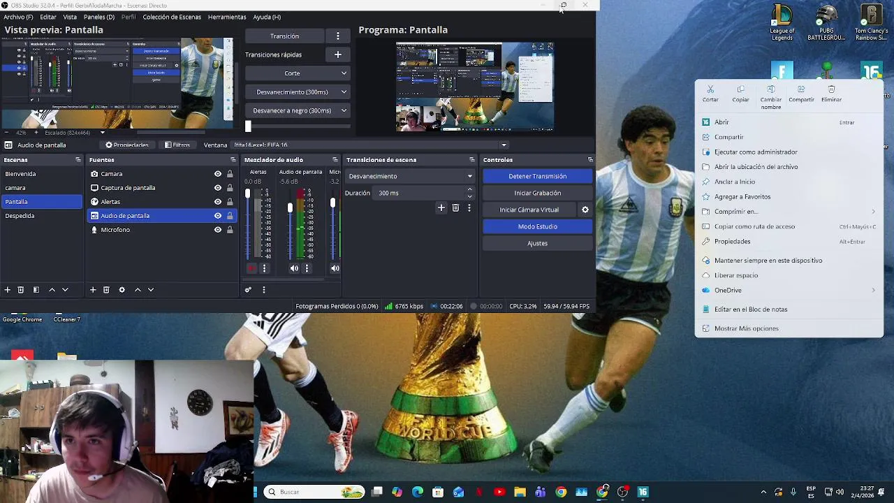Undock the Mezclador de audio panel

[335, 160]
